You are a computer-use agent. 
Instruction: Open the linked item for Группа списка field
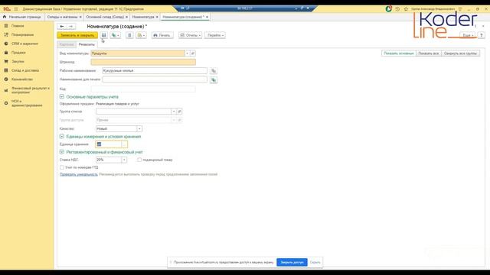(179, 112)
